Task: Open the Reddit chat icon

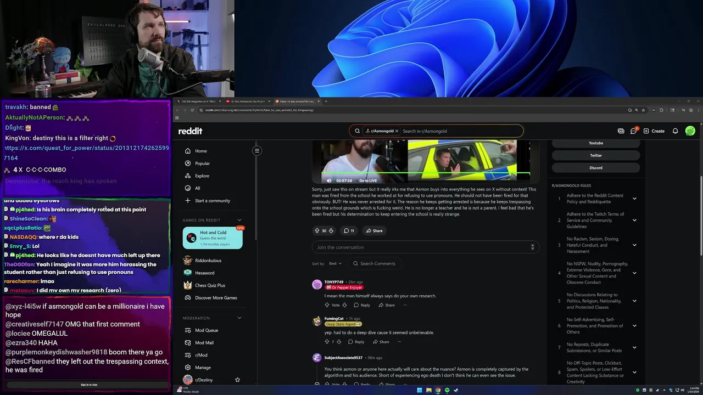Action: 633,131
